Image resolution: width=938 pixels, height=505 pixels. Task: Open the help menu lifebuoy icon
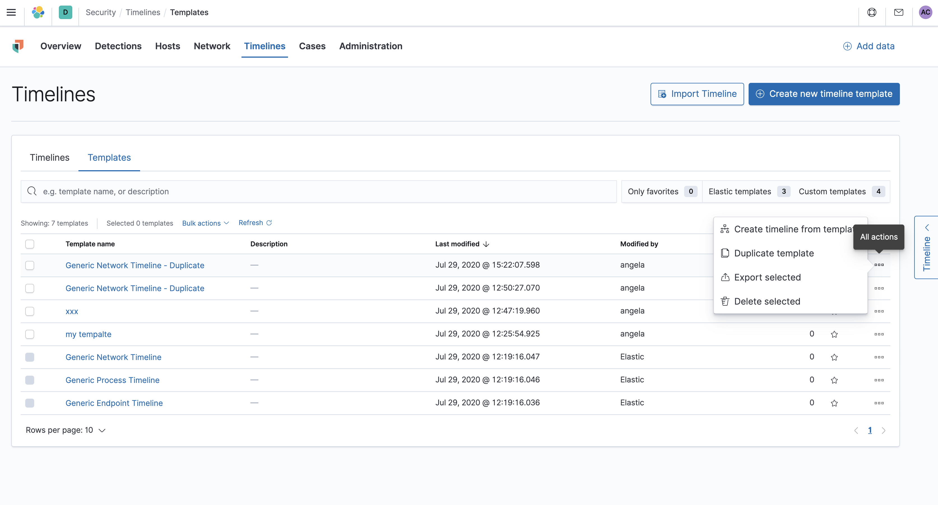click(872, 12)
